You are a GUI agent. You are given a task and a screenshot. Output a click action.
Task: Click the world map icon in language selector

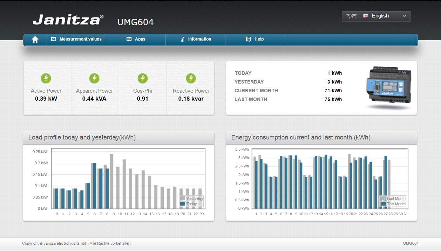click(352, 16)
